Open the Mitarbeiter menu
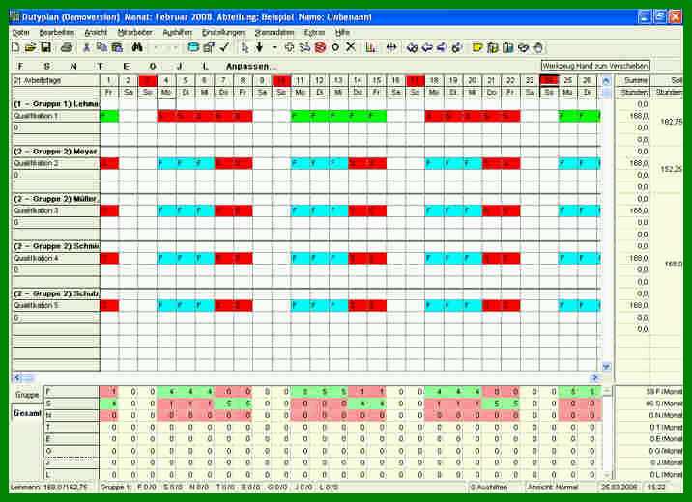 pyautogui.click(x=135, y=33)
